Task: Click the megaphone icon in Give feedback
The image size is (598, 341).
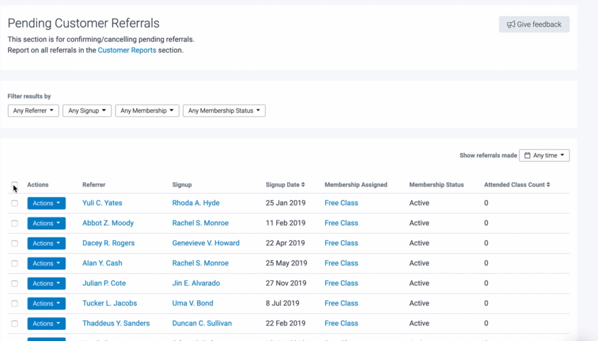Action: click(x=511, y=25)
